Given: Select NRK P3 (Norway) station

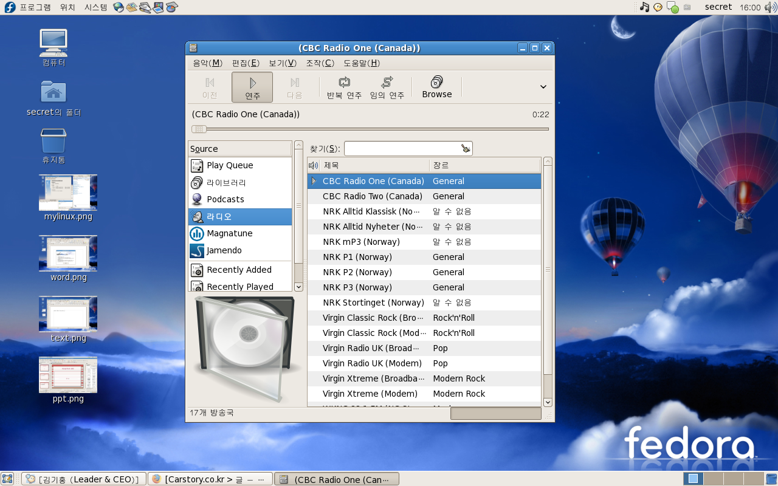Looking at the screenshot, I should click(x=424, y=287).
